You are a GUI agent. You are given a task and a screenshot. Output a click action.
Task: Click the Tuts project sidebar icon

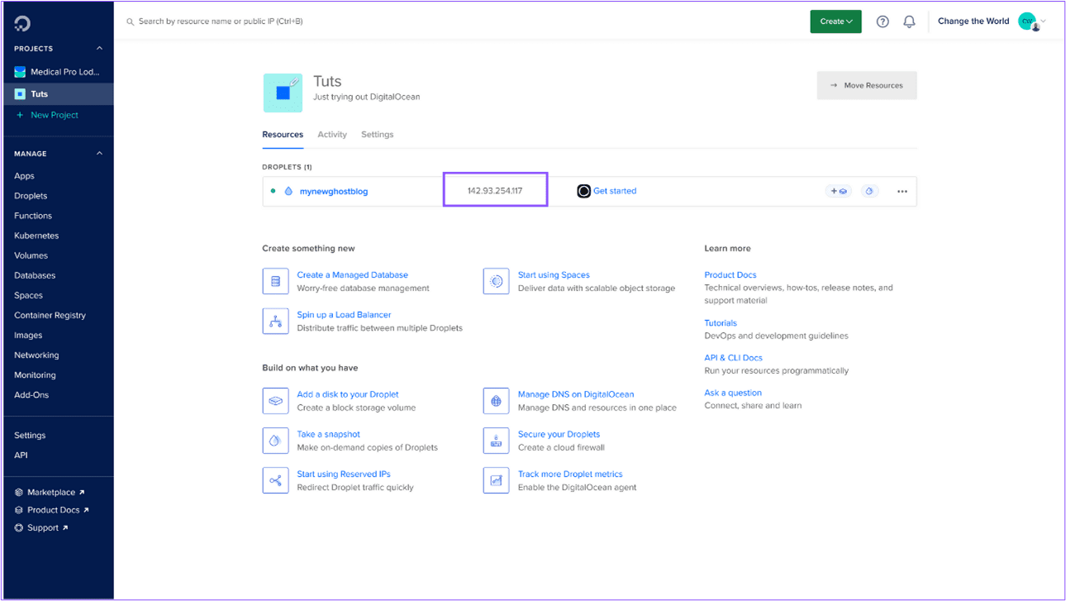click(20, 94)
